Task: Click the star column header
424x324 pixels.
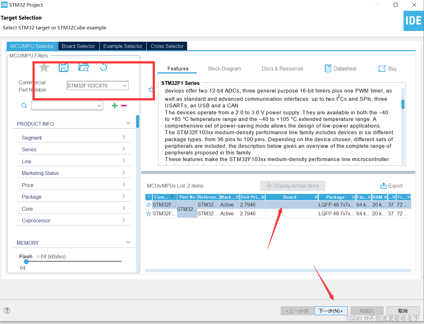Action: (149, 197)
